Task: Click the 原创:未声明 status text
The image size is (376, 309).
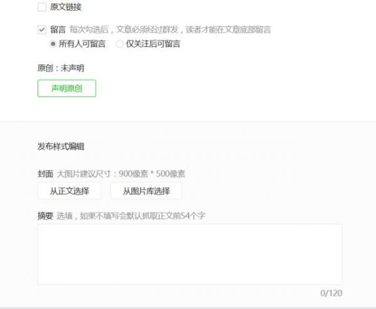Action: pos(61,68)
